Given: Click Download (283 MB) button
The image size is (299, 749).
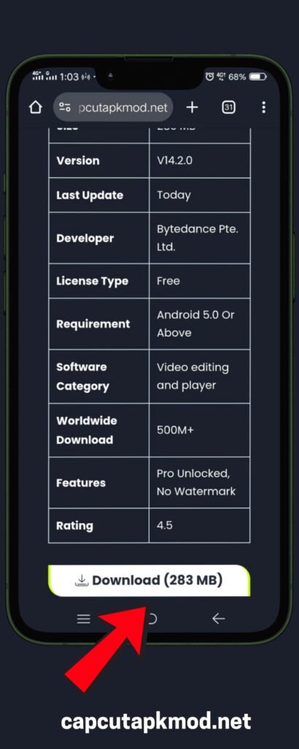Looking at the screenshot, I should click(x=149, y=580).
